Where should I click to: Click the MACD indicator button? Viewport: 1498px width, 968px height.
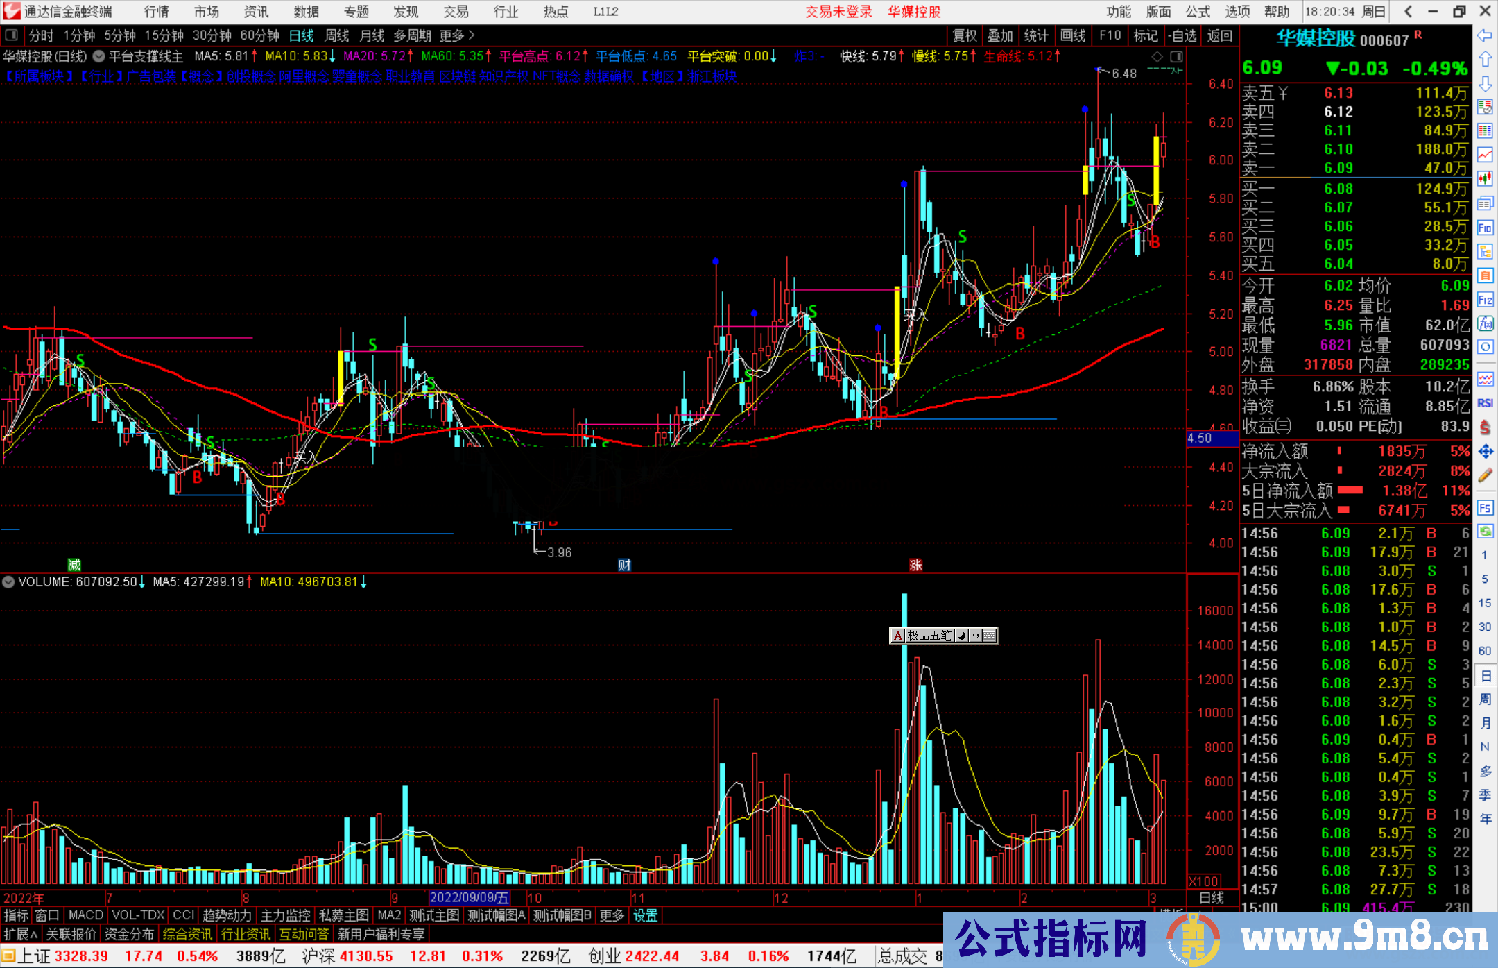[x=85, y=915]
